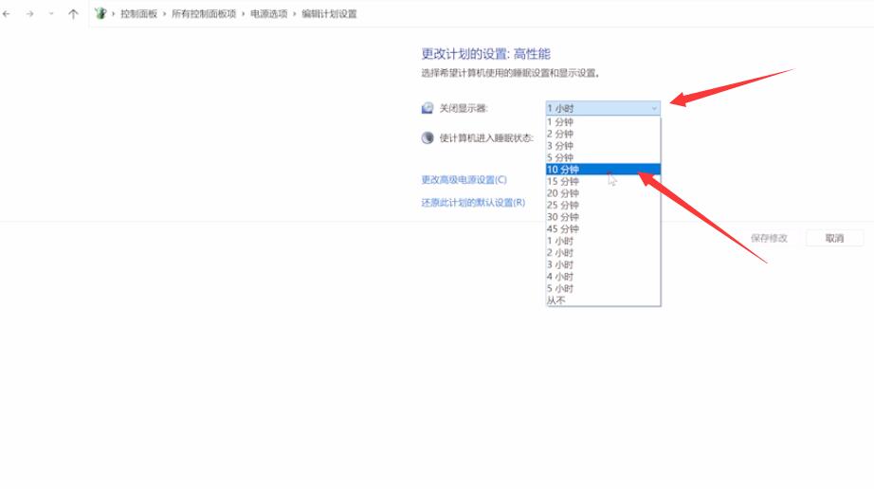Open 更改高级电源设置(C) link
Viewport: 874px width, 489px height.
[464, 180]
